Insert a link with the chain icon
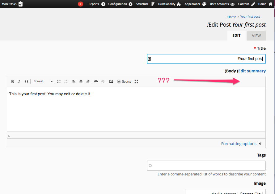Screen dimensions: 275x194 (95, 81)
